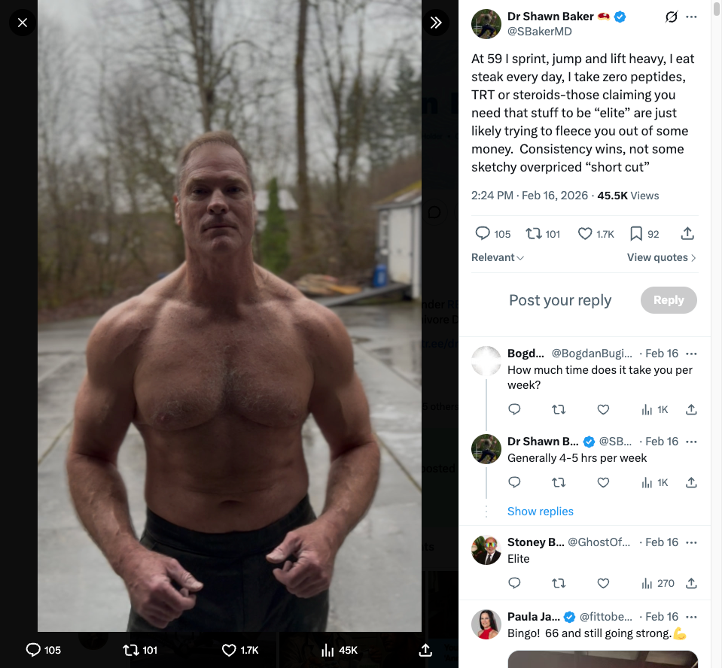This screenshot has width=722, height=668.
Task: Open View quotes link
Action: (x=661, y=257)
